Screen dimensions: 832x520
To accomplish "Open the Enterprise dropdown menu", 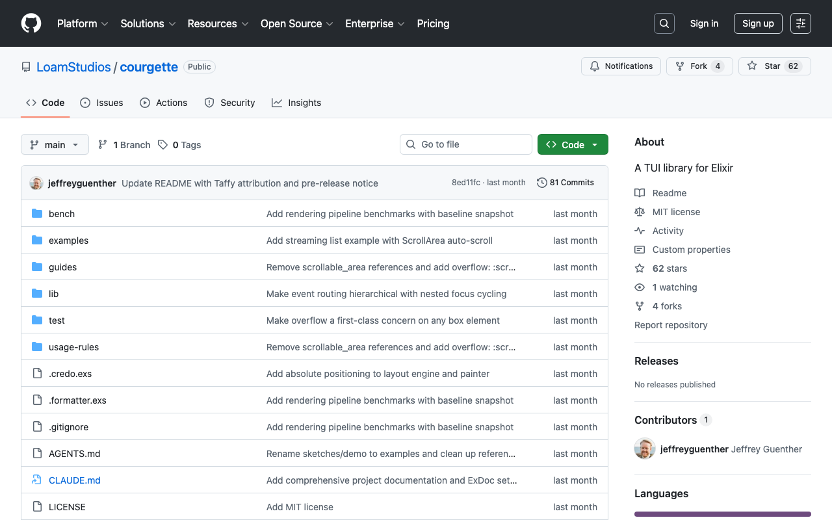I will coord(374,23).
